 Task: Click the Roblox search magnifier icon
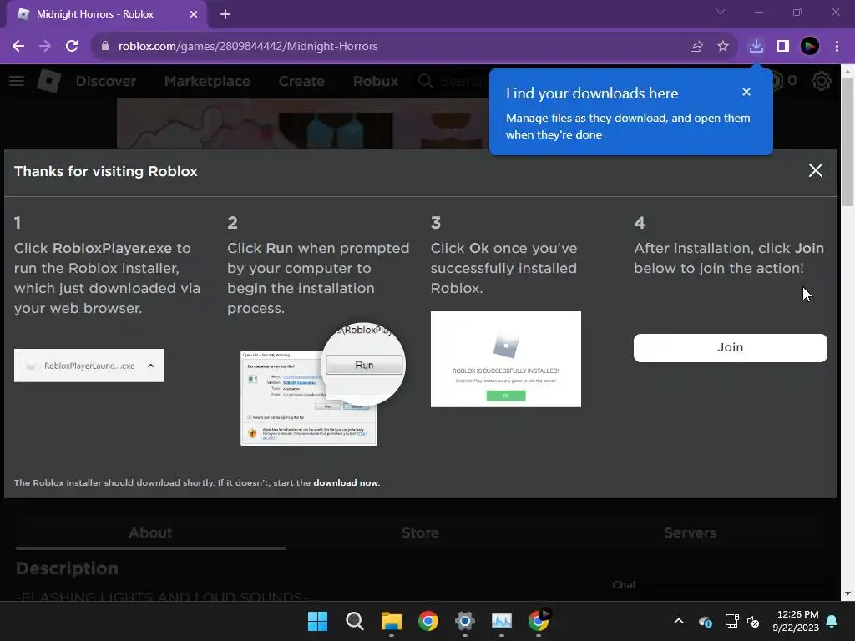[x=425, y=81]
